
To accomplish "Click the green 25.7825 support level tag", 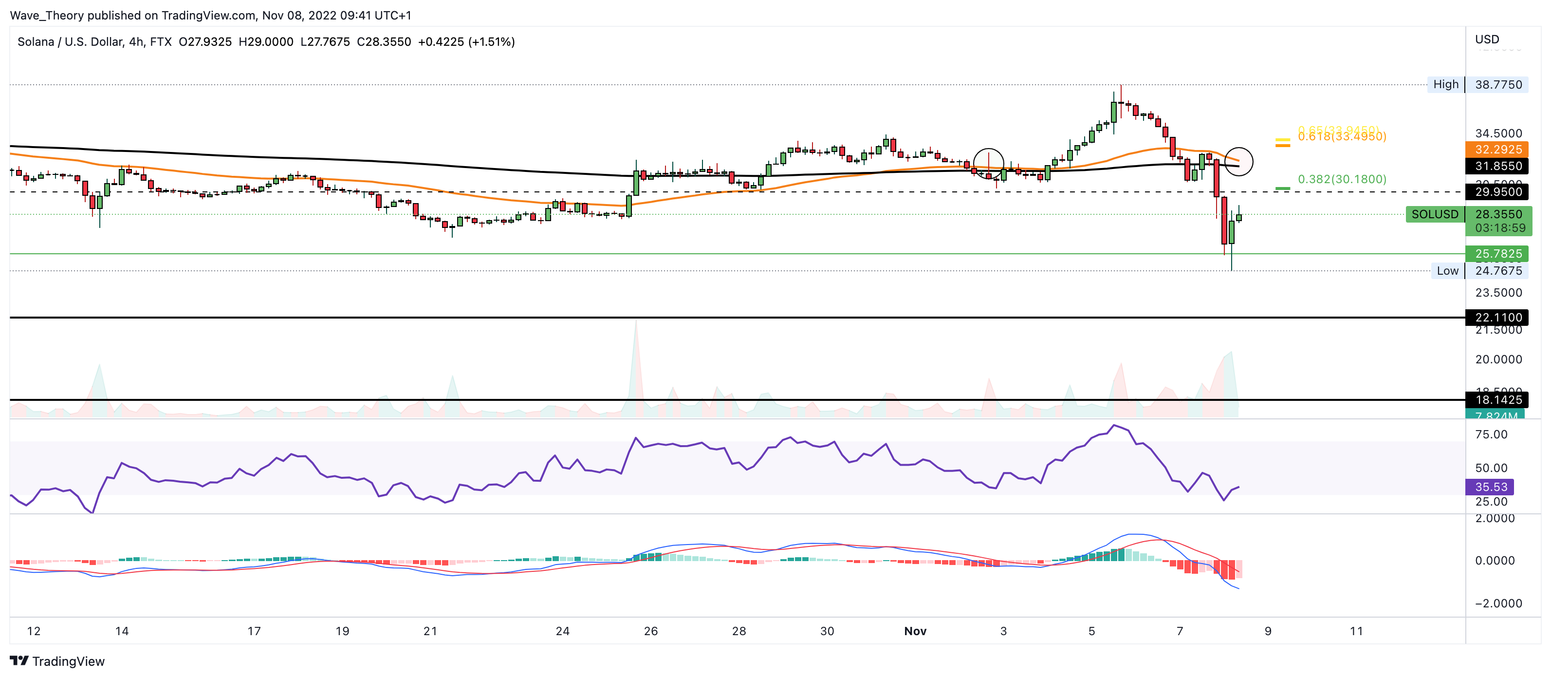I will pos(1497,254).
